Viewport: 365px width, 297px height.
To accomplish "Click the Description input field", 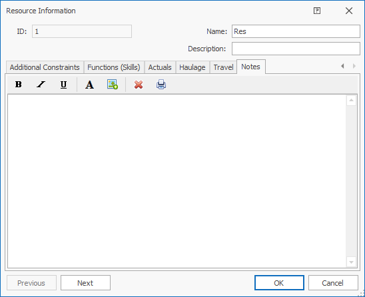I will pyautogui.click(x=296, y=49).
